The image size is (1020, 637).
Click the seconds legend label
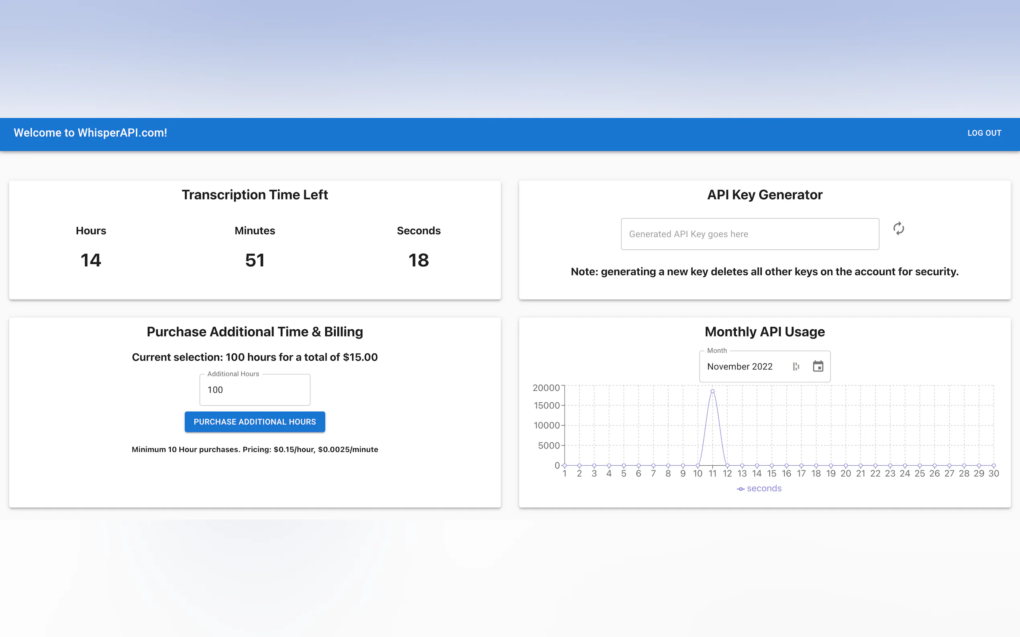point(764,488)
